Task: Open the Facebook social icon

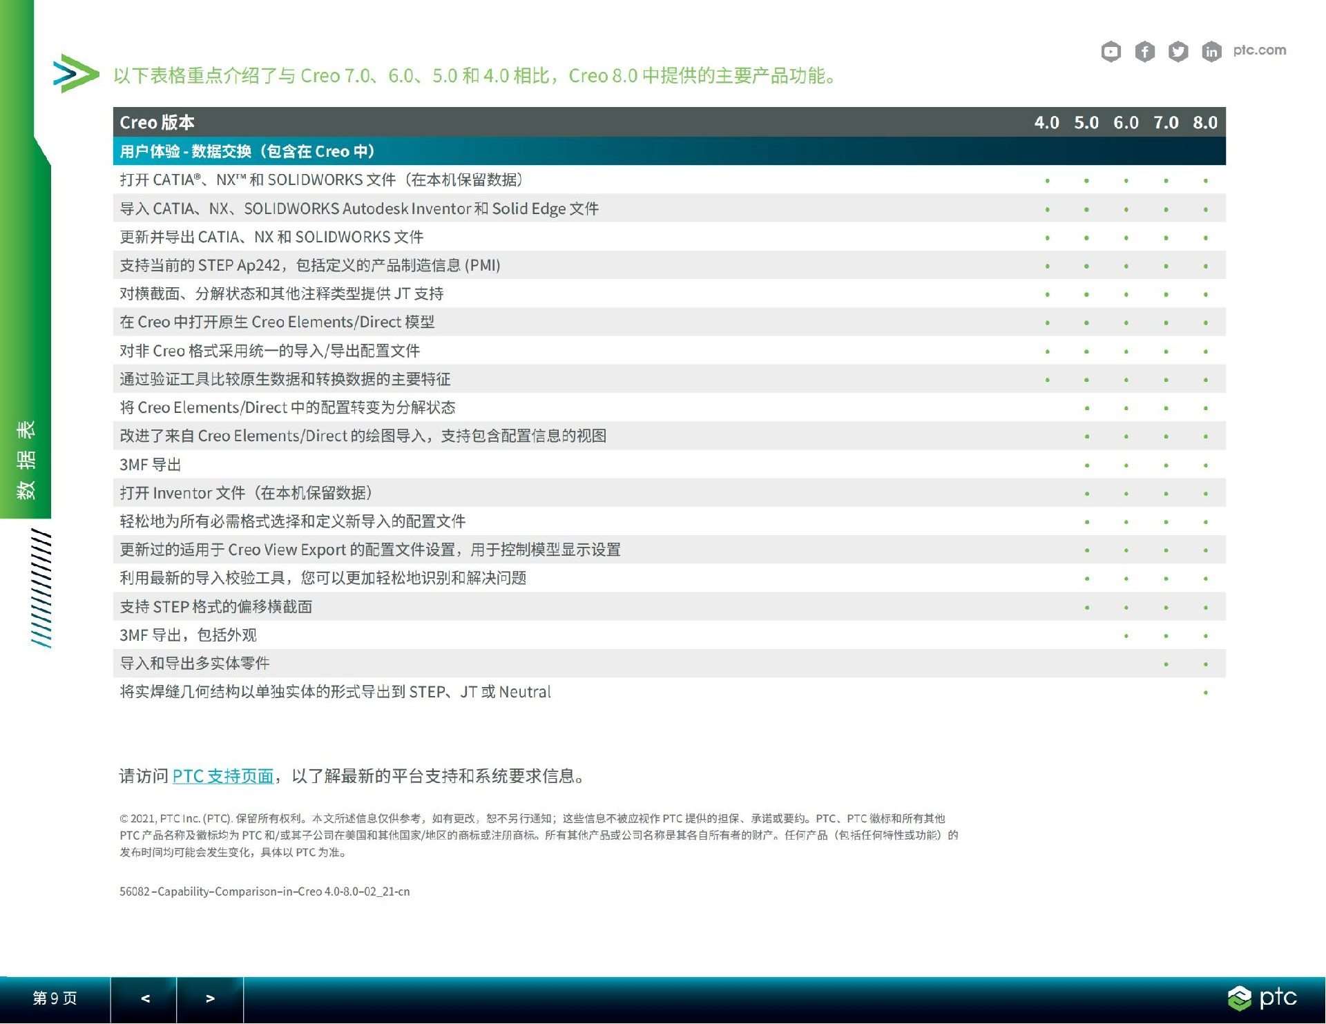Action: pyautogui.click(x=1144, y=52)
